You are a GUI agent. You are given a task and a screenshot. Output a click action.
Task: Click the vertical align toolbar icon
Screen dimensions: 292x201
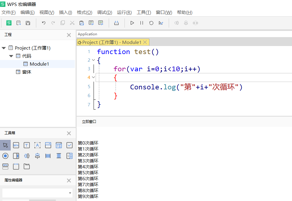pyautogui.click(x=186, y=23)
